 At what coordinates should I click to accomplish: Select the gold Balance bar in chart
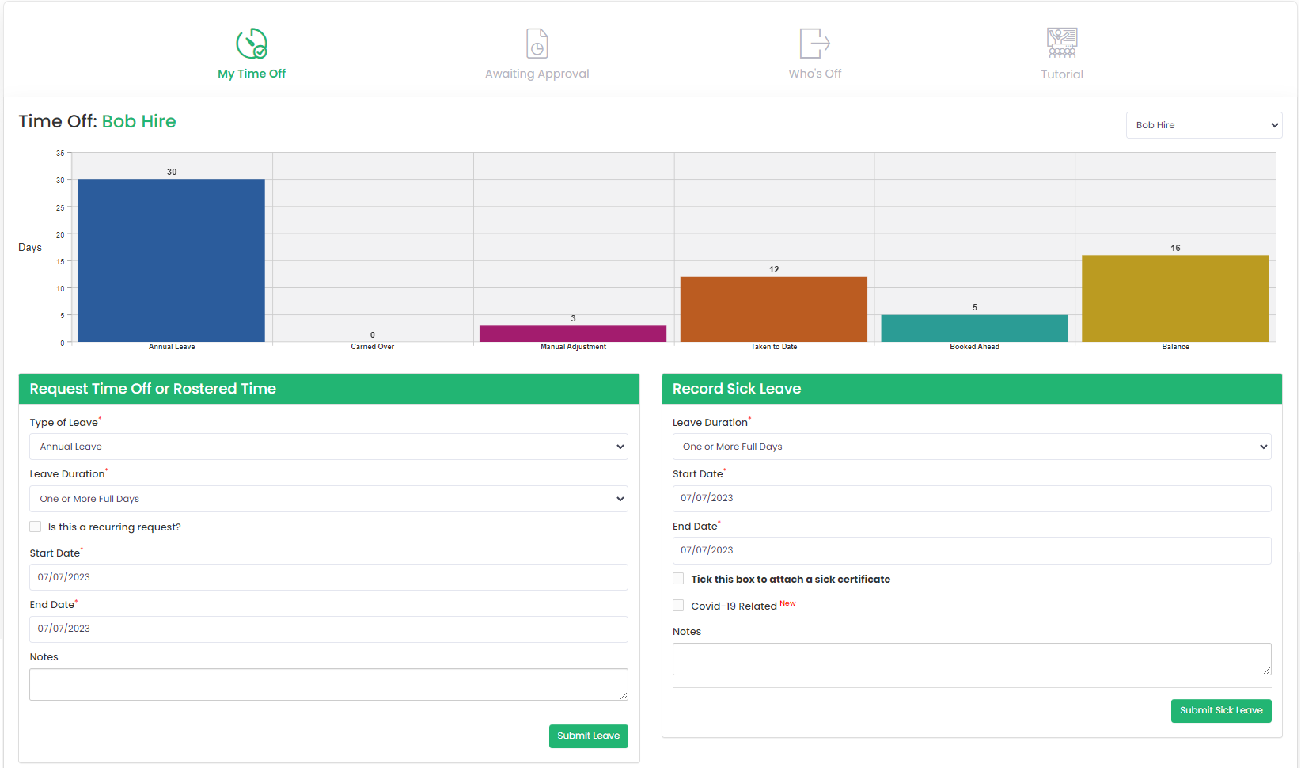point(1174,298)
